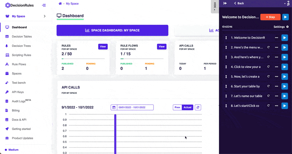
Task: Click View button on Rules card
Action: (x=103, y=47)
